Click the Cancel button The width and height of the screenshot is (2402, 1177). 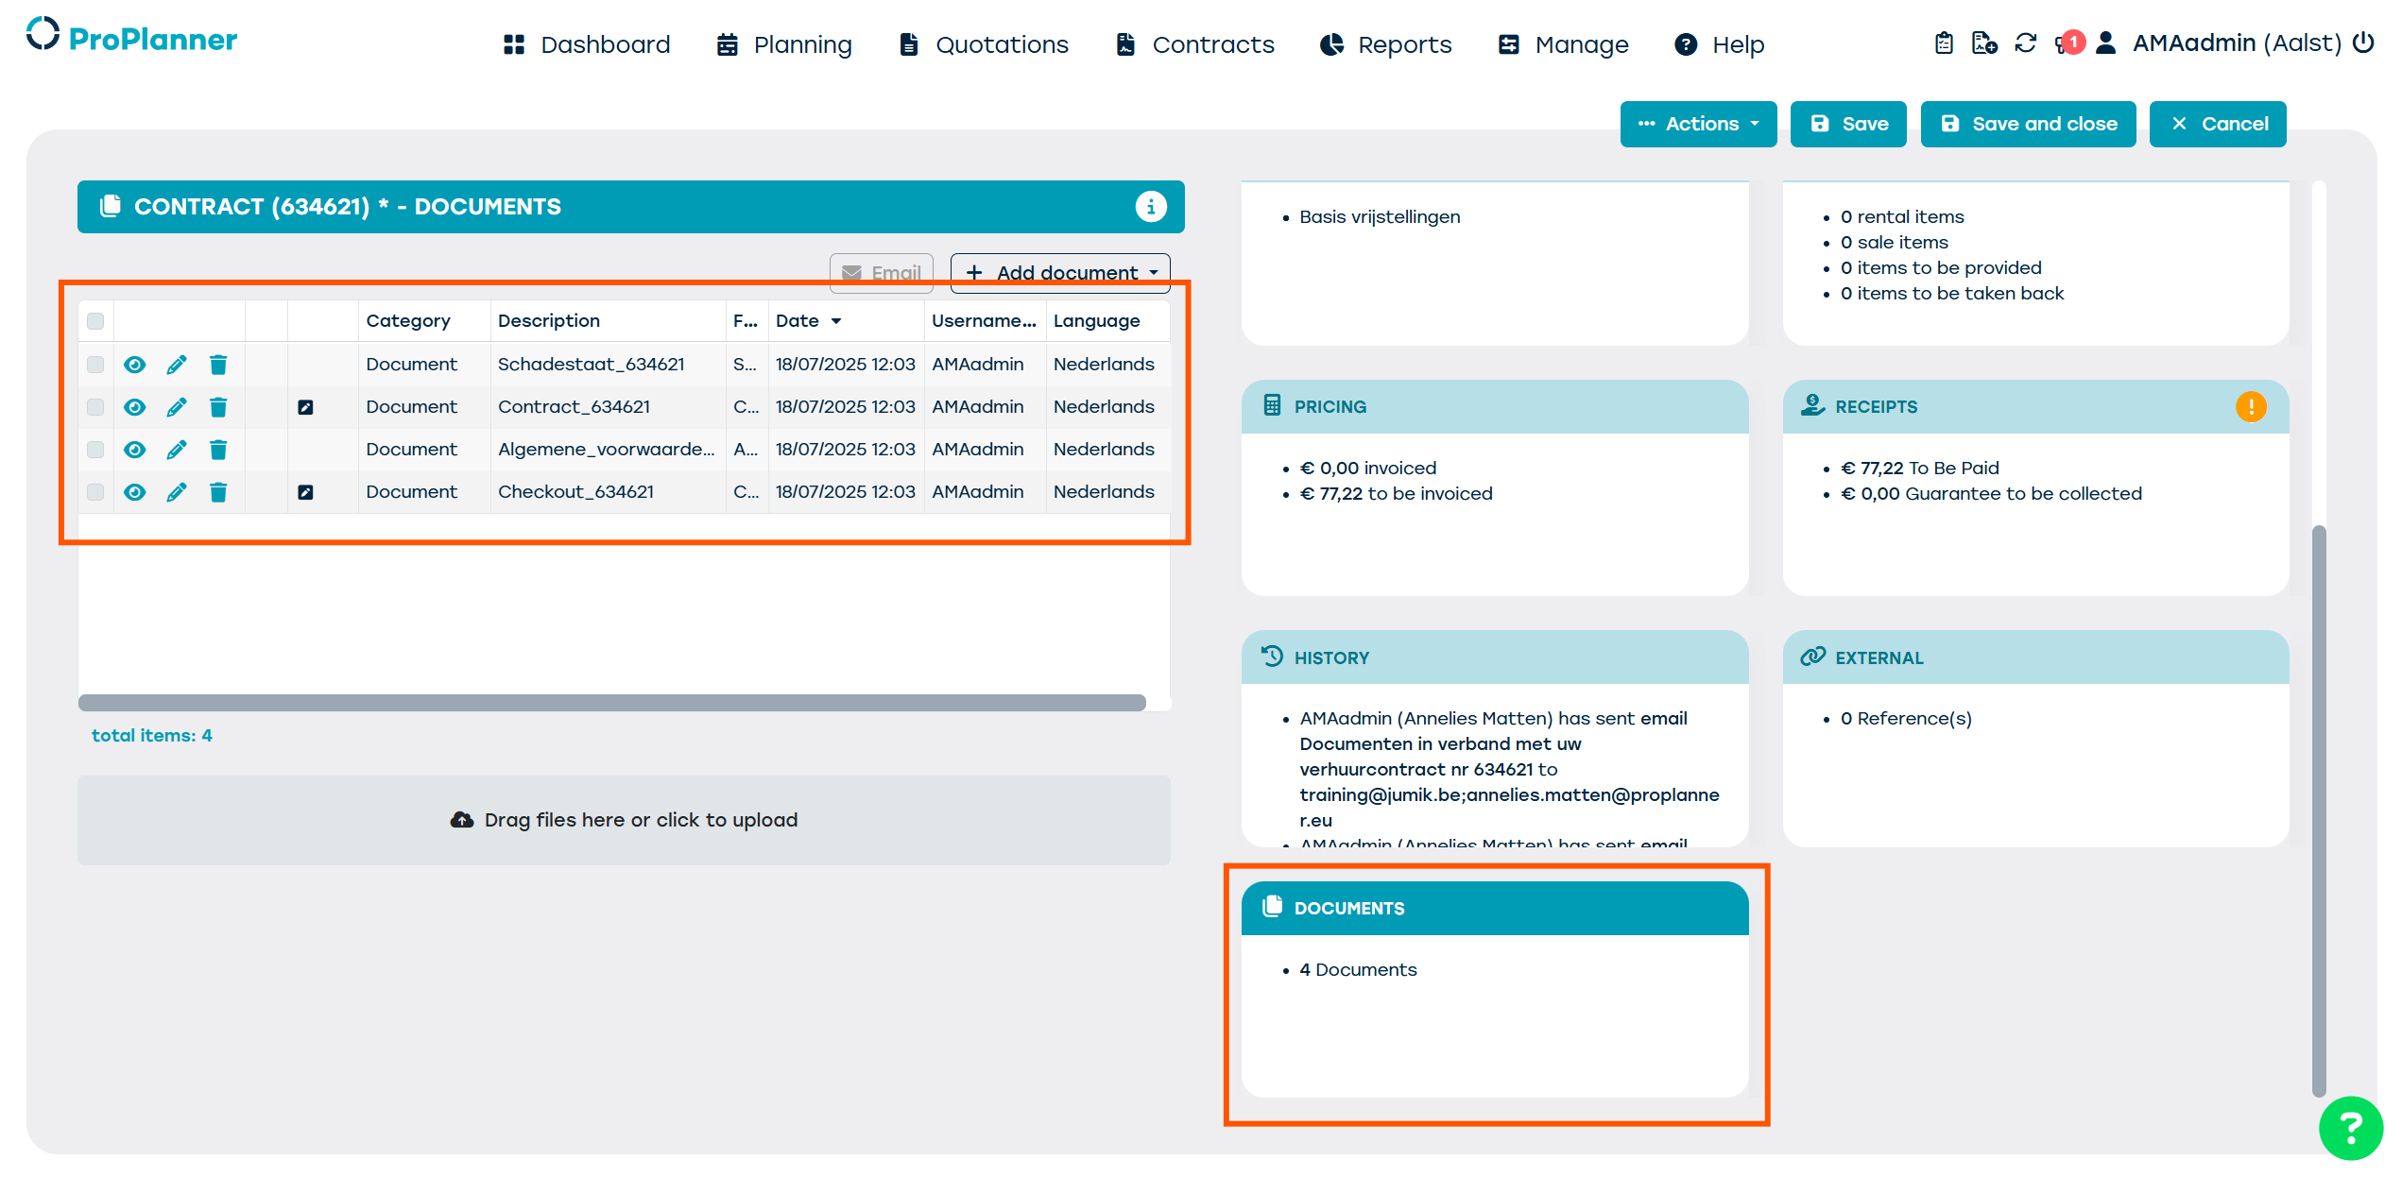coord(2217,124)
